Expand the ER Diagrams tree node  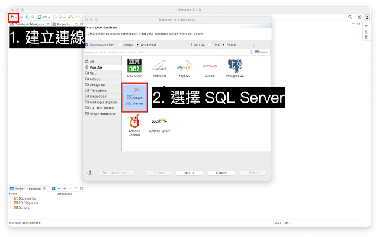pyautogui.click(x=11, y=203)
